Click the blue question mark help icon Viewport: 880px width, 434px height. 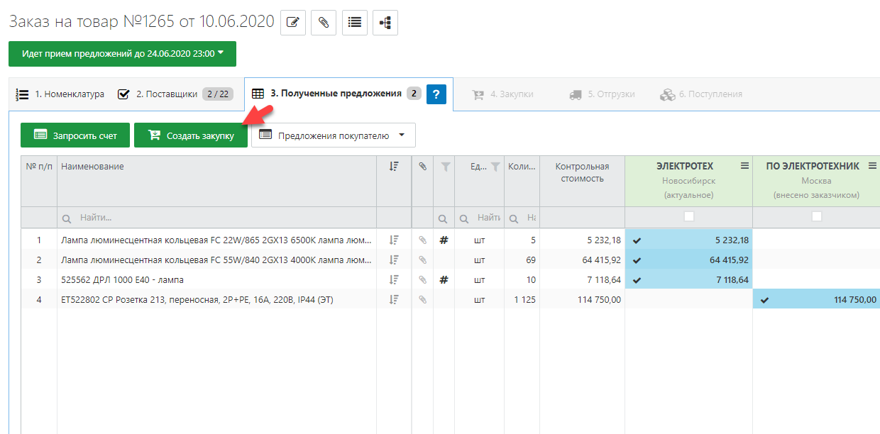[x=436, y=94]
